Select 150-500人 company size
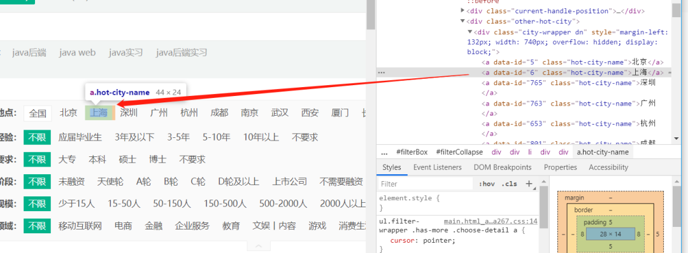Image resolution: width=688 pixels, height=253 pixels. [225, 204]
